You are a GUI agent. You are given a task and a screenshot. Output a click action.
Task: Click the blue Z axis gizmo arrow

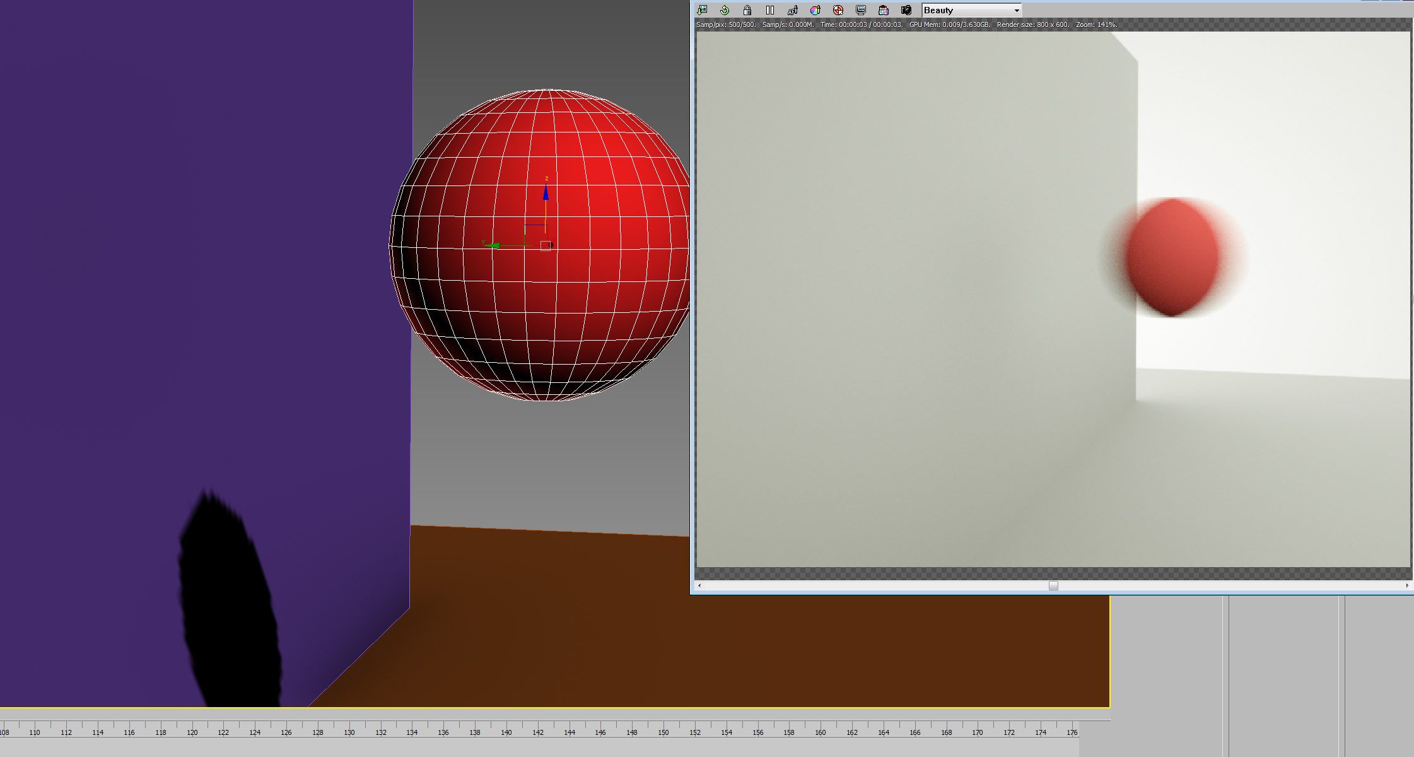coord(546,193)
